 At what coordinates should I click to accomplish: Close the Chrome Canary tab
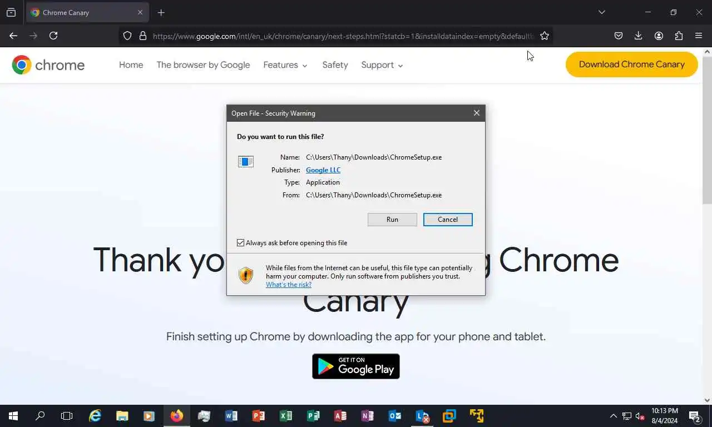140,12
